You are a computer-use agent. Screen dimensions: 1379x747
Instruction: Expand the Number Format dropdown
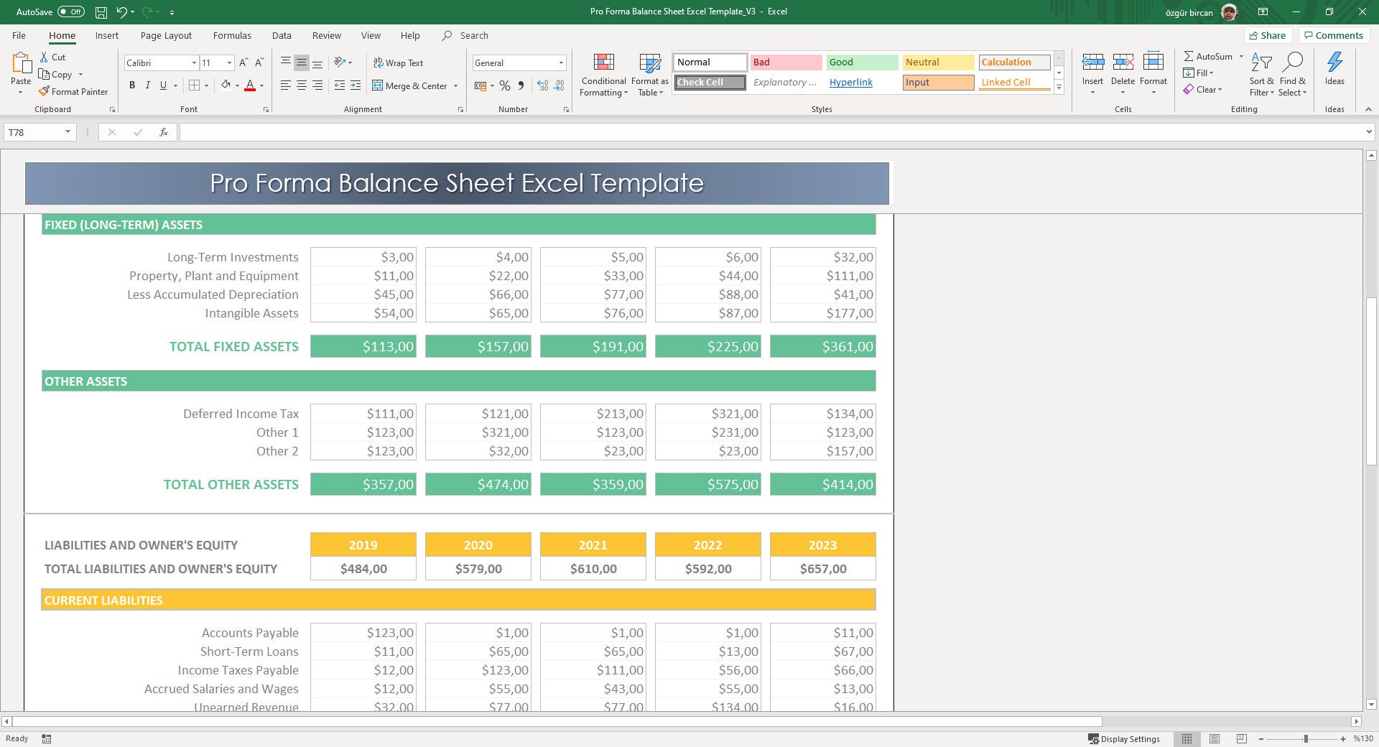561,62
